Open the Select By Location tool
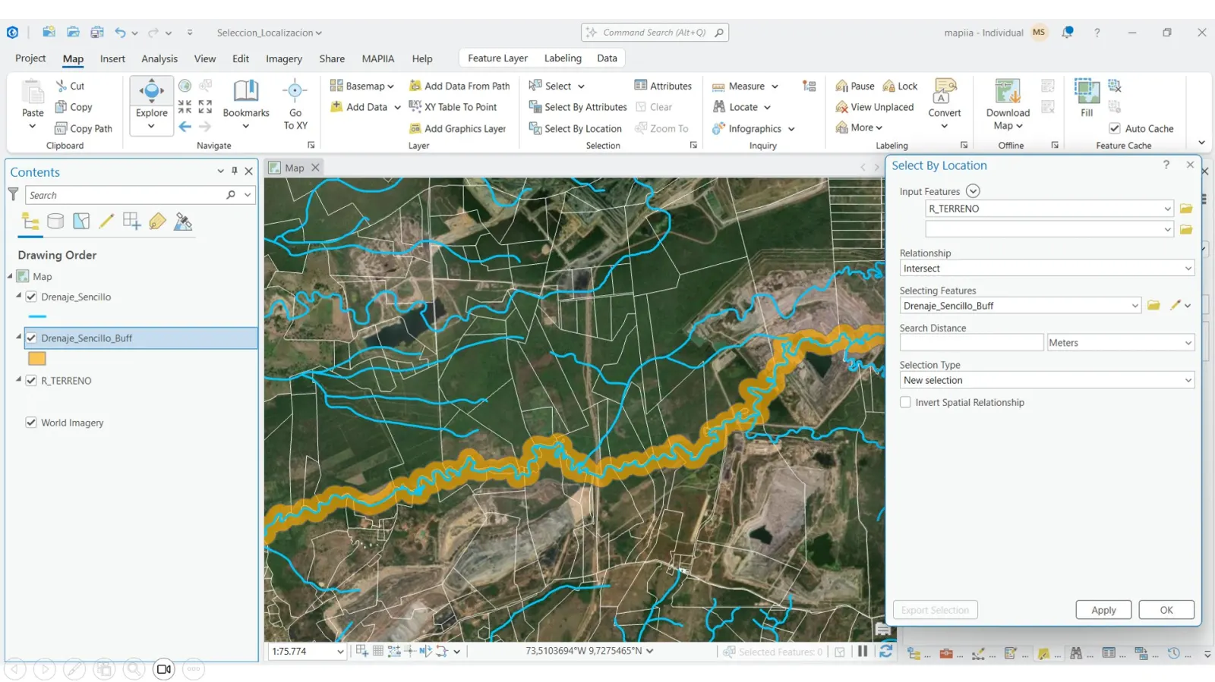Screen dimensions: 1215x682 point(576,128)
